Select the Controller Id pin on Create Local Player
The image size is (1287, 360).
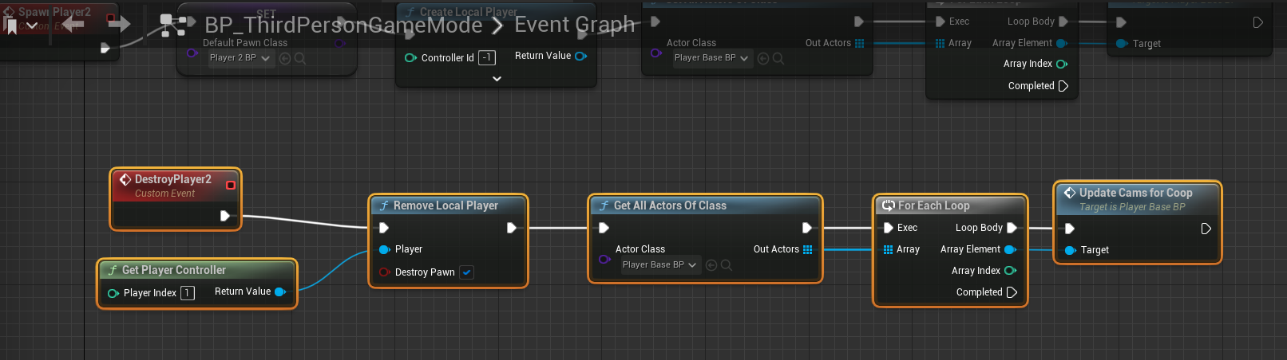click(410, 57)
